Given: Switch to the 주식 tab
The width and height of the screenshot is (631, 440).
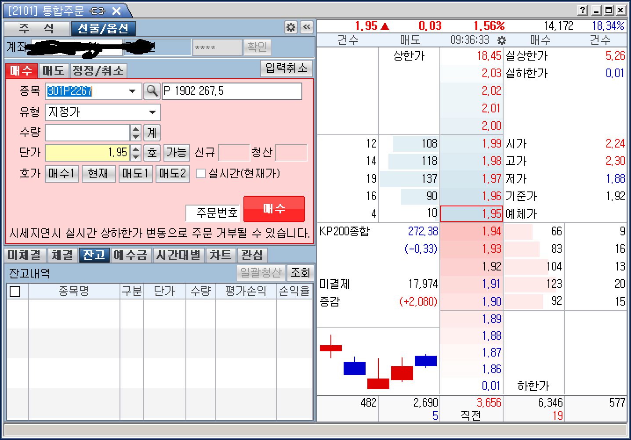Looking at the screenshot, I should pos(36,29).
